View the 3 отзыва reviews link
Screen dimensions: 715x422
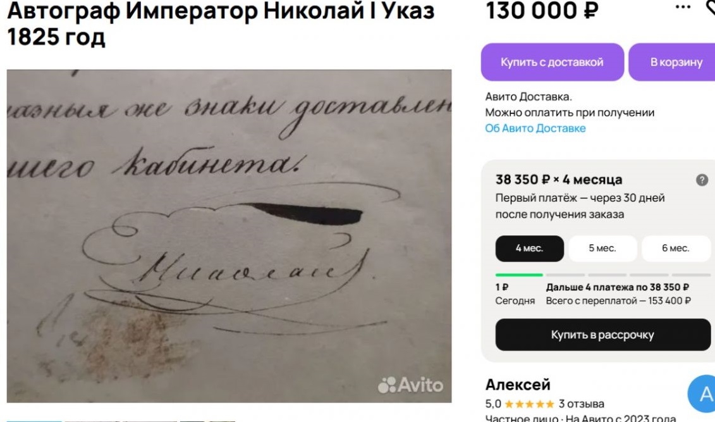(x=582, y=404)
